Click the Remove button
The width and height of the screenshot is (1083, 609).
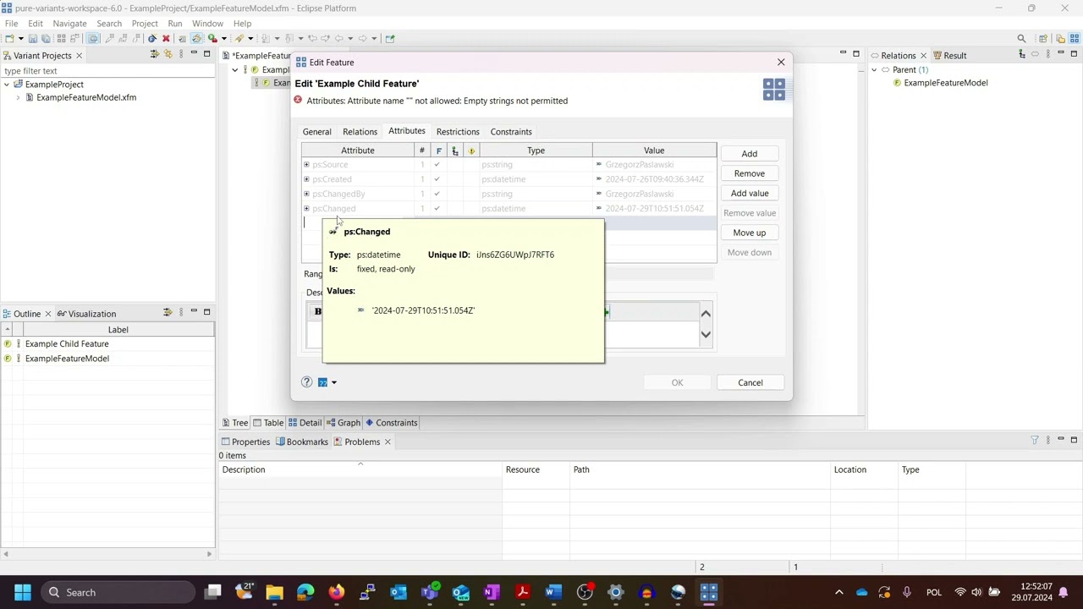click(x=750, y=173)
